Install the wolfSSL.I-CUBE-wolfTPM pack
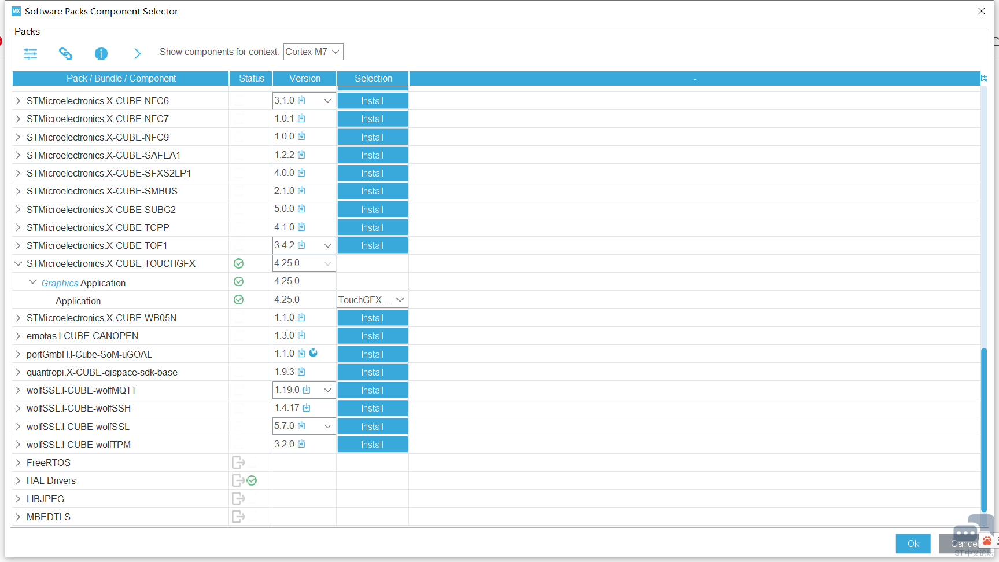 pyautogui.click(x=373, y=445)
